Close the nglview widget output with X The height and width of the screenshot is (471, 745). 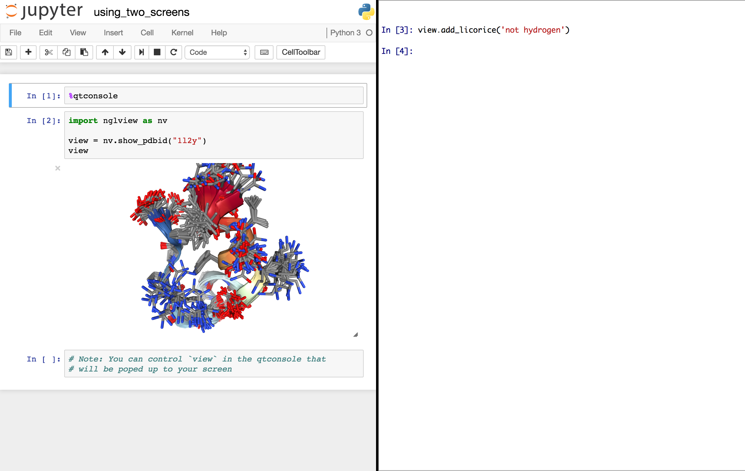pyautogui.click(x=57, y=168)
